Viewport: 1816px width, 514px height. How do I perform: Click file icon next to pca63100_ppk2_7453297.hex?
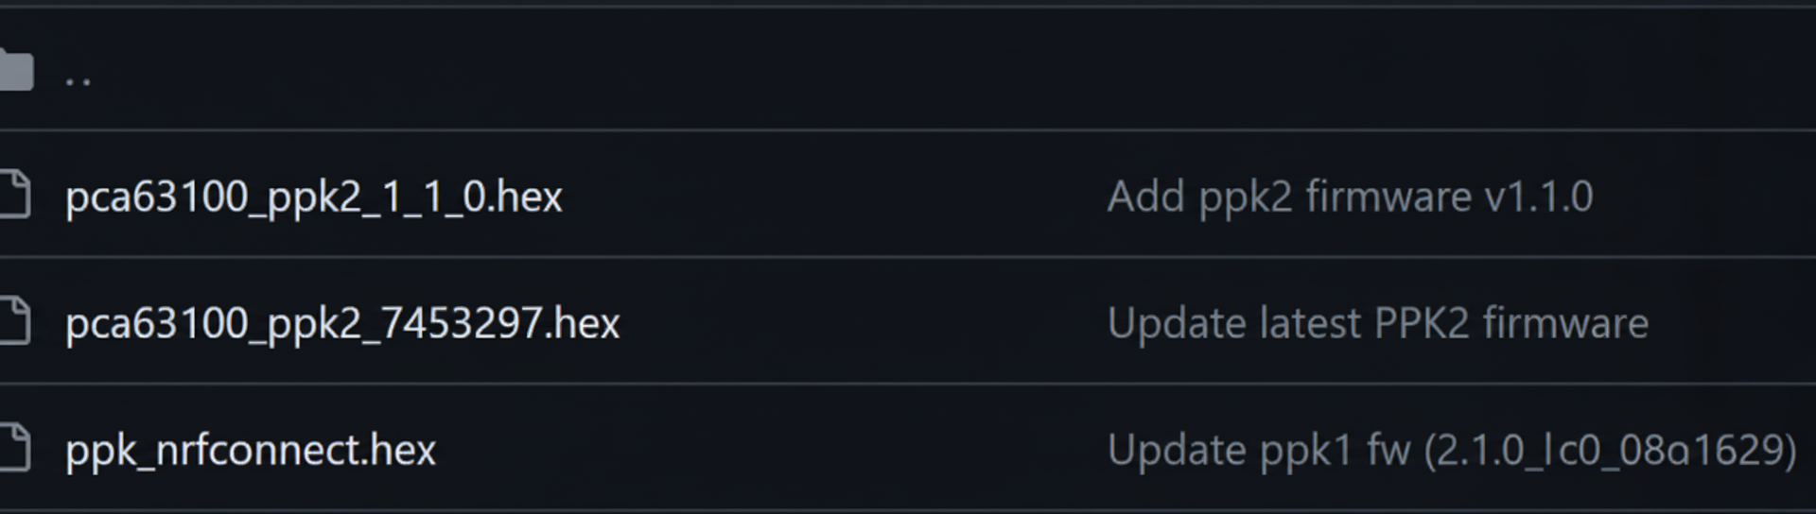pos(16,321)
